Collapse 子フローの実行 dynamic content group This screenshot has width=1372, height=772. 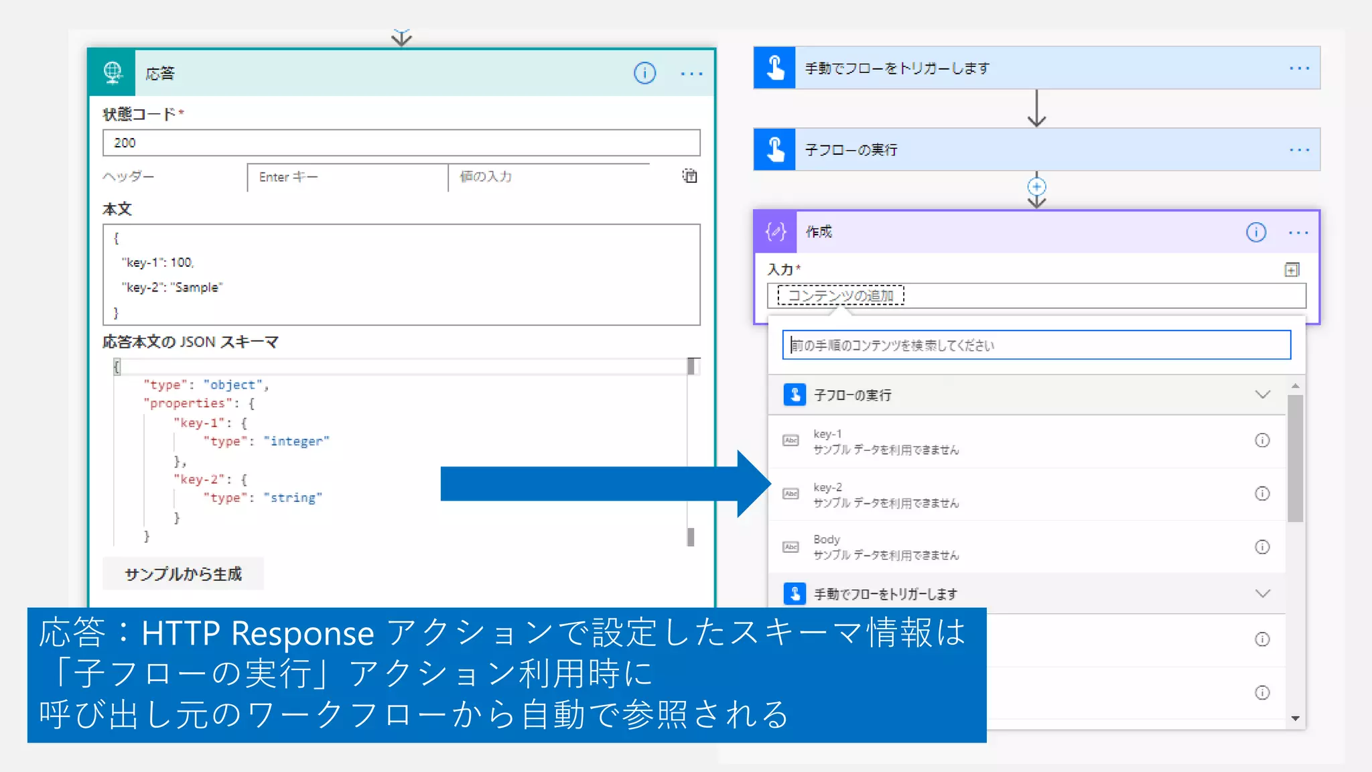[x=1263, y=395]
